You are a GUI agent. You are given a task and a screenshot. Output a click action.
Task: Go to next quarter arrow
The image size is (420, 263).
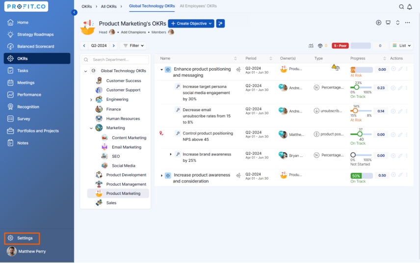pos(114,46)
